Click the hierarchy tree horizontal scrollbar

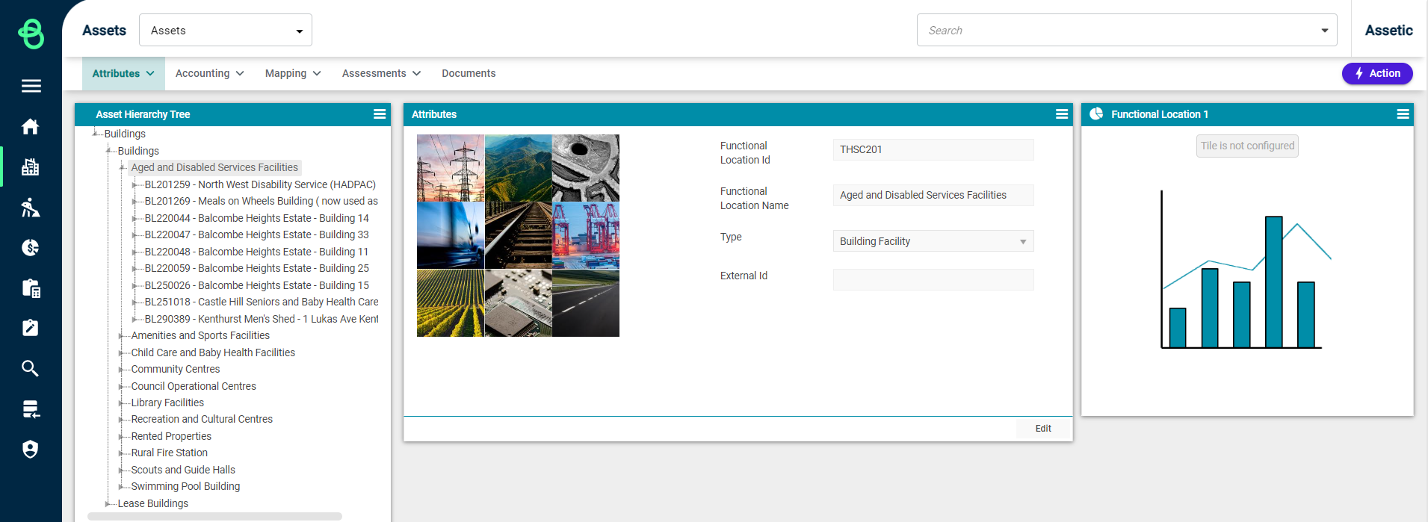(x=214, y=516)
